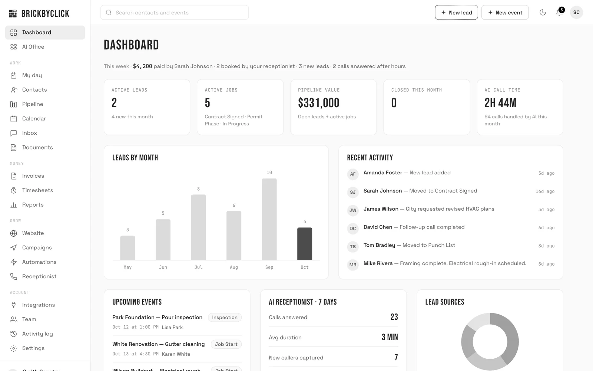Click the July bar in Leads by Month
Image resolution: width=593 pixels, height=371 pixels.
tap(198, 227)
